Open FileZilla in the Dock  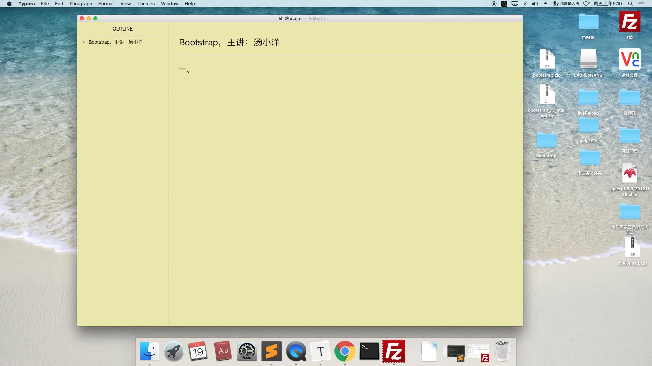(x=394, y=351)
